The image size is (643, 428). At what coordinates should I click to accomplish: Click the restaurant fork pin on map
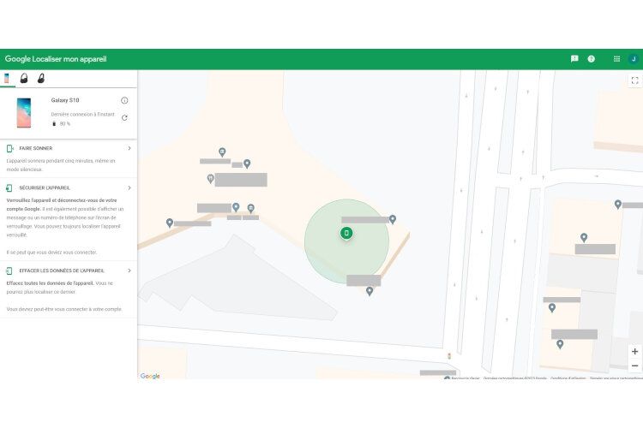[210, 179]
